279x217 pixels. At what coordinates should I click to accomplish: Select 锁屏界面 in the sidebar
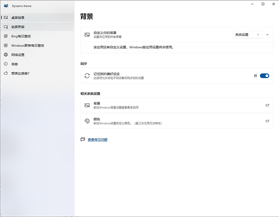[18, 27]
